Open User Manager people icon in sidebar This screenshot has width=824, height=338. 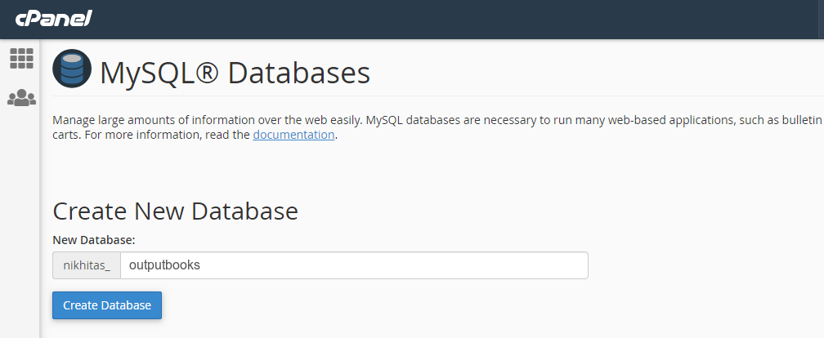pos(21,98)
